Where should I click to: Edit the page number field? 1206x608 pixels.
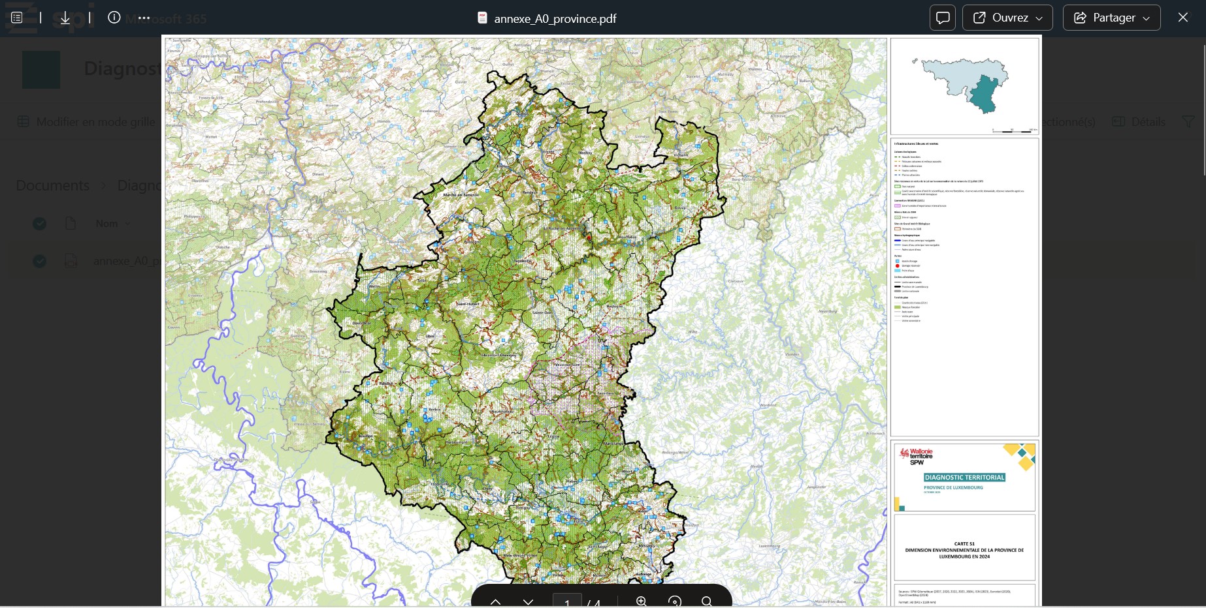(568, 603)
